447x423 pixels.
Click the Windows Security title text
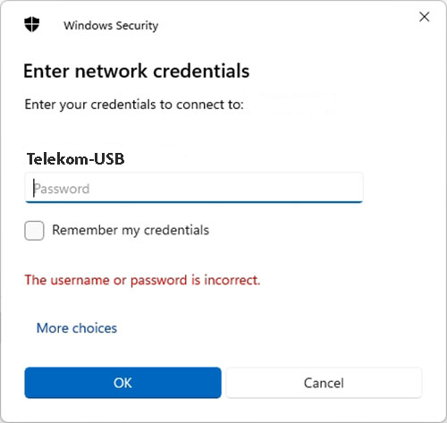click(111, 26)
